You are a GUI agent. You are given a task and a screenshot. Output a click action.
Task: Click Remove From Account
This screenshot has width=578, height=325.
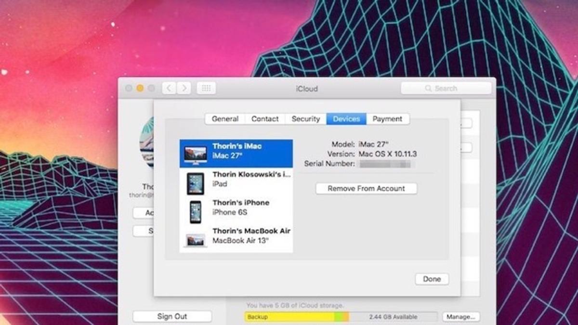366,188
